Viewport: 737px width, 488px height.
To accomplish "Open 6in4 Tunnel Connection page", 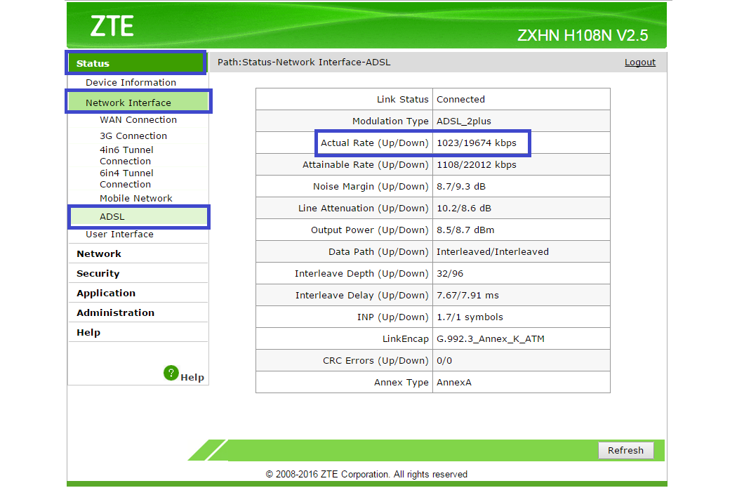I will pyautogui.click(x=126, y=178).
